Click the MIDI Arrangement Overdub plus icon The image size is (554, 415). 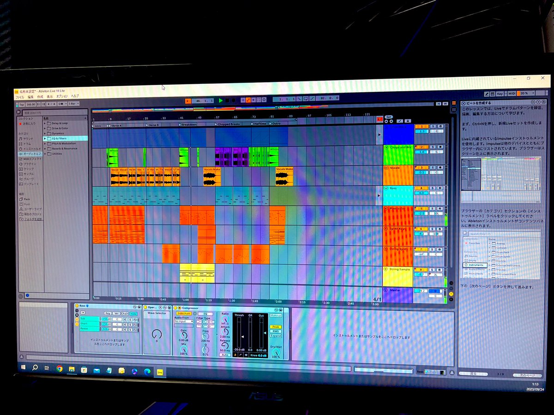[243, 100]
